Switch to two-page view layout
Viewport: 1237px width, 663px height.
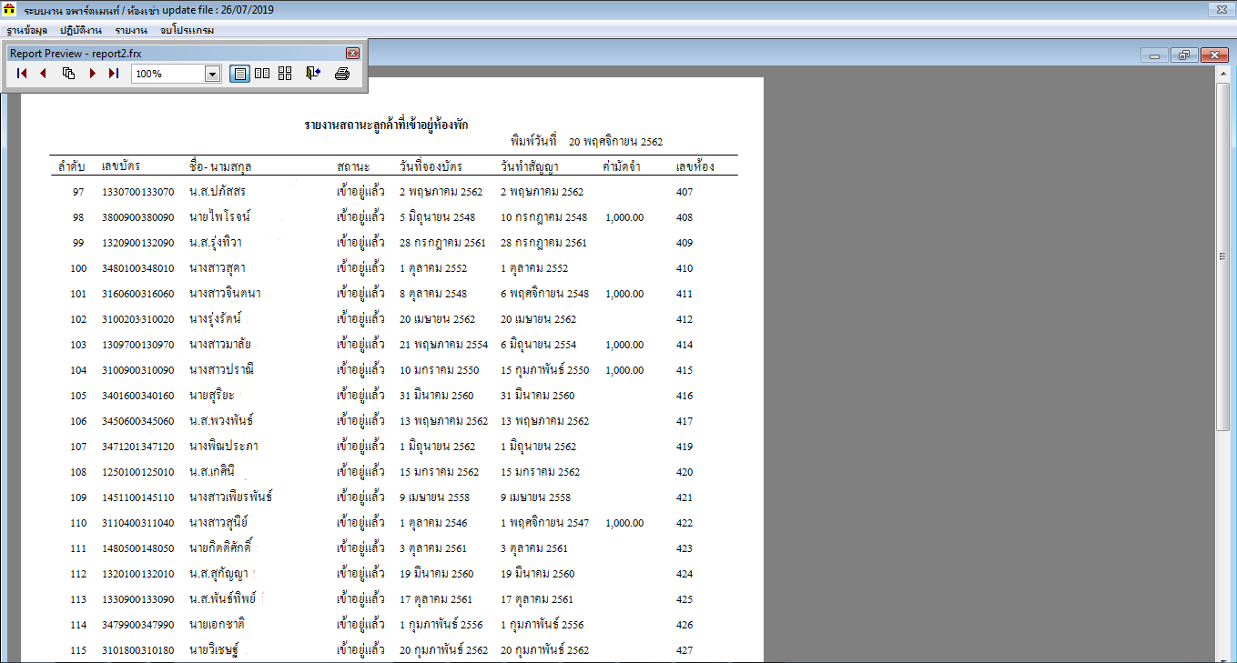(x=262, y=74)
